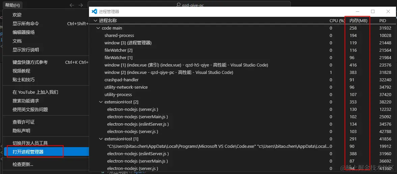Go back with the left navigation arrow
This screenshot has height=174, width=397.
point(72,5)
